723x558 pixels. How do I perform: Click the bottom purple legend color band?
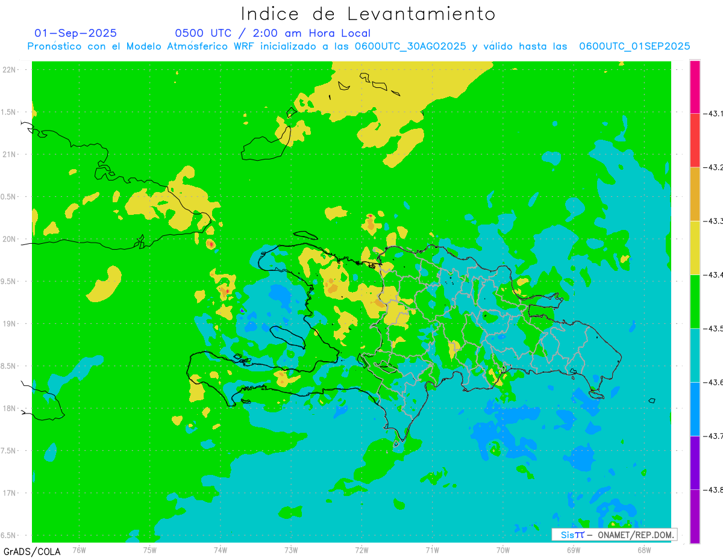pos(695,516)
